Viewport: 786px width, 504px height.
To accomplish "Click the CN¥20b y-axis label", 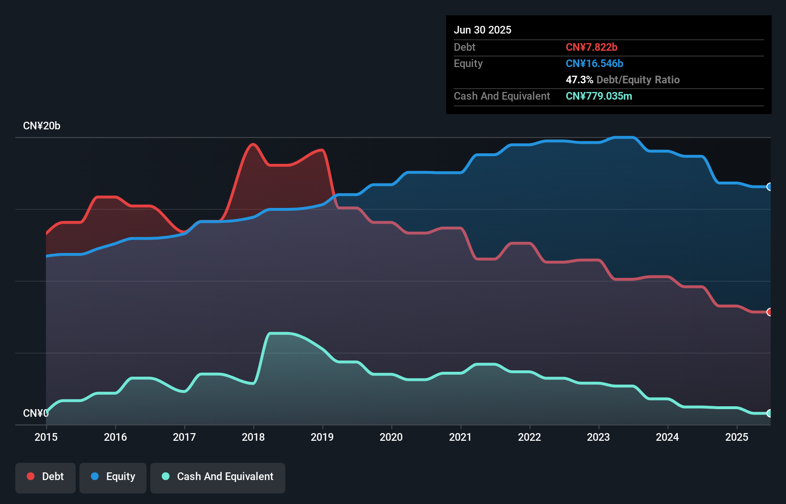I will click(x=42, y=126).
